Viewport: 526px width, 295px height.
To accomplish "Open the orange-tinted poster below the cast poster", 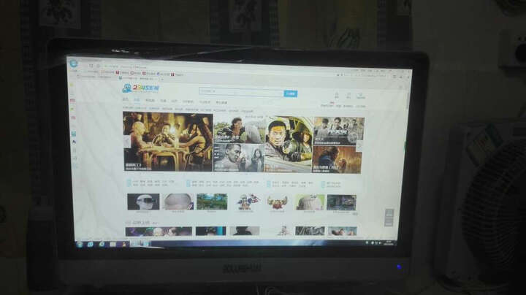I will (337, 160).
